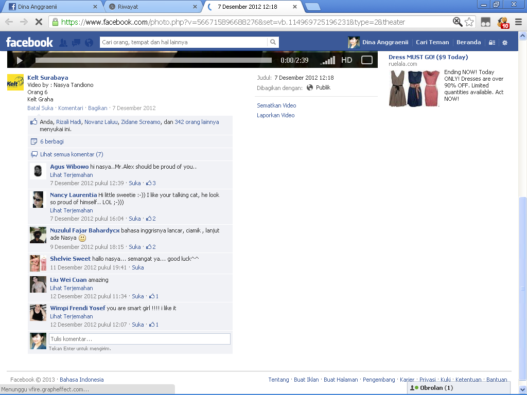
Task: Play the video with the play button
Action: [20, 61]
